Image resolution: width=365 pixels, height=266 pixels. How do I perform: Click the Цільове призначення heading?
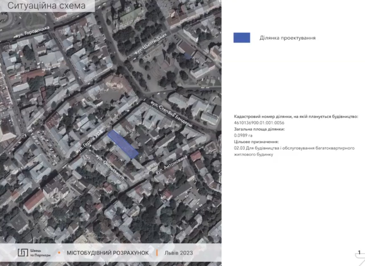coord(256,142)
